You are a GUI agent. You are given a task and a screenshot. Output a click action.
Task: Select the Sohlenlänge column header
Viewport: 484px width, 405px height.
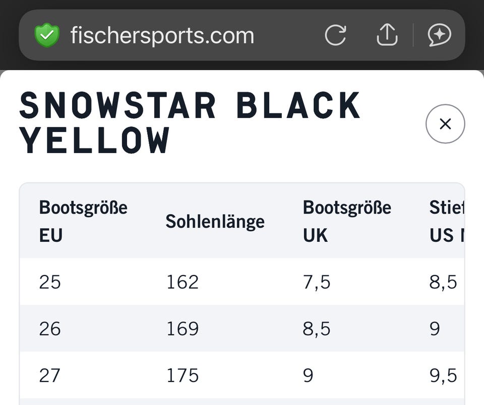215,221
